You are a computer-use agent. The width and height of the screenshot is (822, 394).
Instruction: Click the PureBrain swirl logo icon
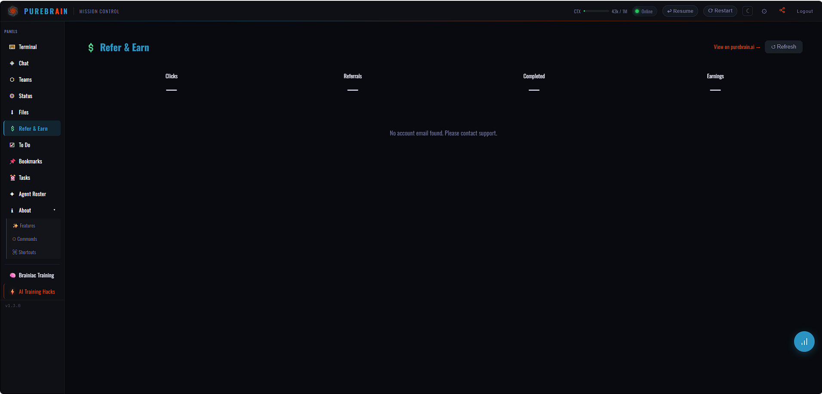pos(13,11)
